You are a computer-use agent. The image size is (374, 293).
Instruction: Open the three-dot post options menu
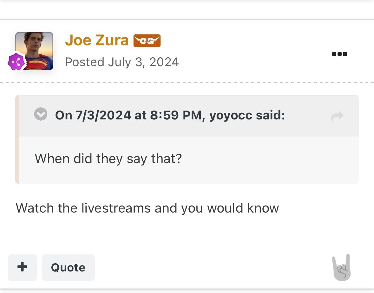pos(339,54)
